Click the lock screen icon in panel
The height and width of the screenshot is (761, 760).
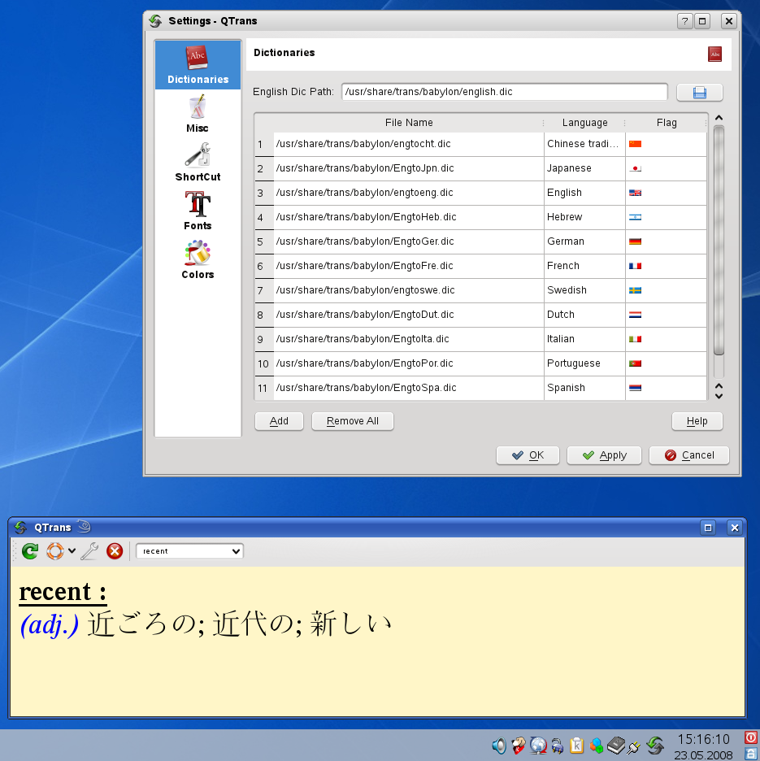(x=751, y=753)
